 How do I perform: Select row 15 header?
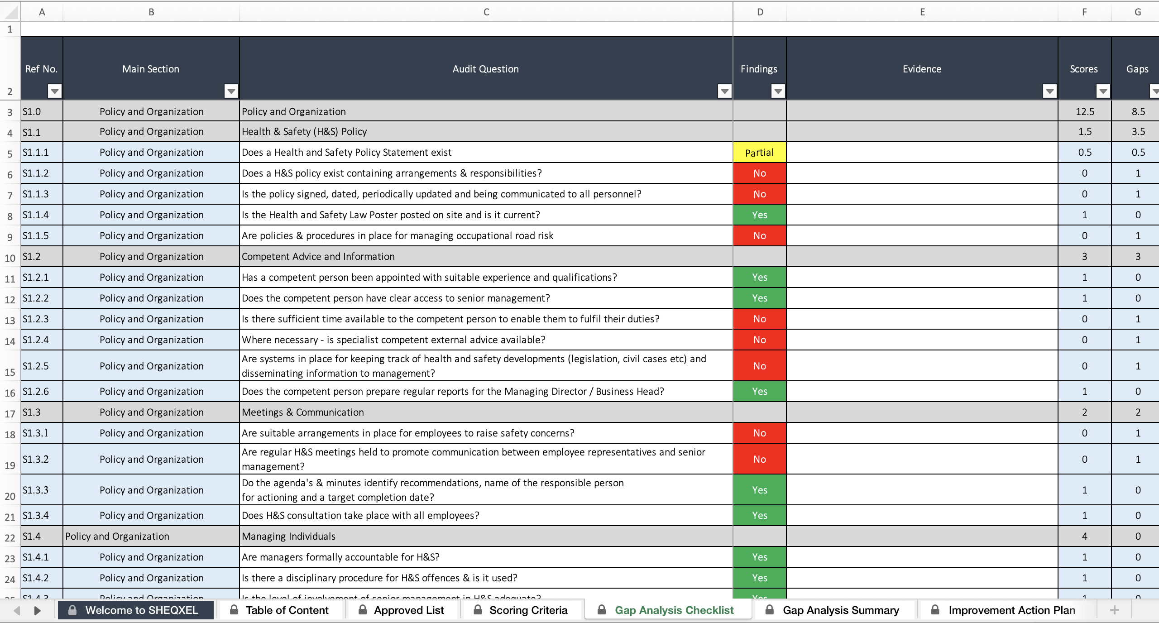click(x=10, y=366)
